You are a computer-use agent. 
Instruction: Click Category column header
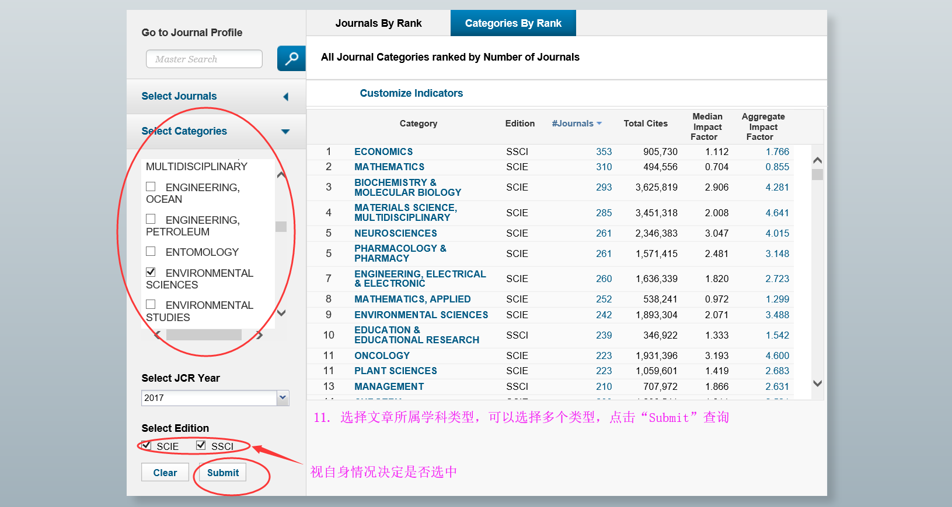tap(419, 124)
